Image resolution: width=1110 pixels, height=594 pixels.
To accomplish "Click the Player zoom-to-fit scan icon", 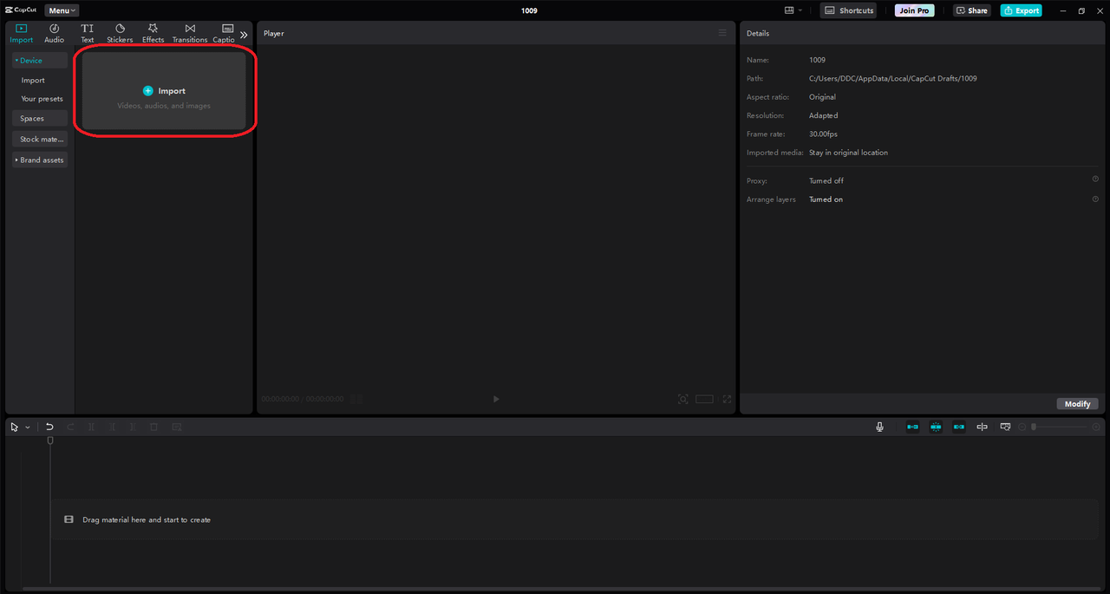I will [683, 399].
